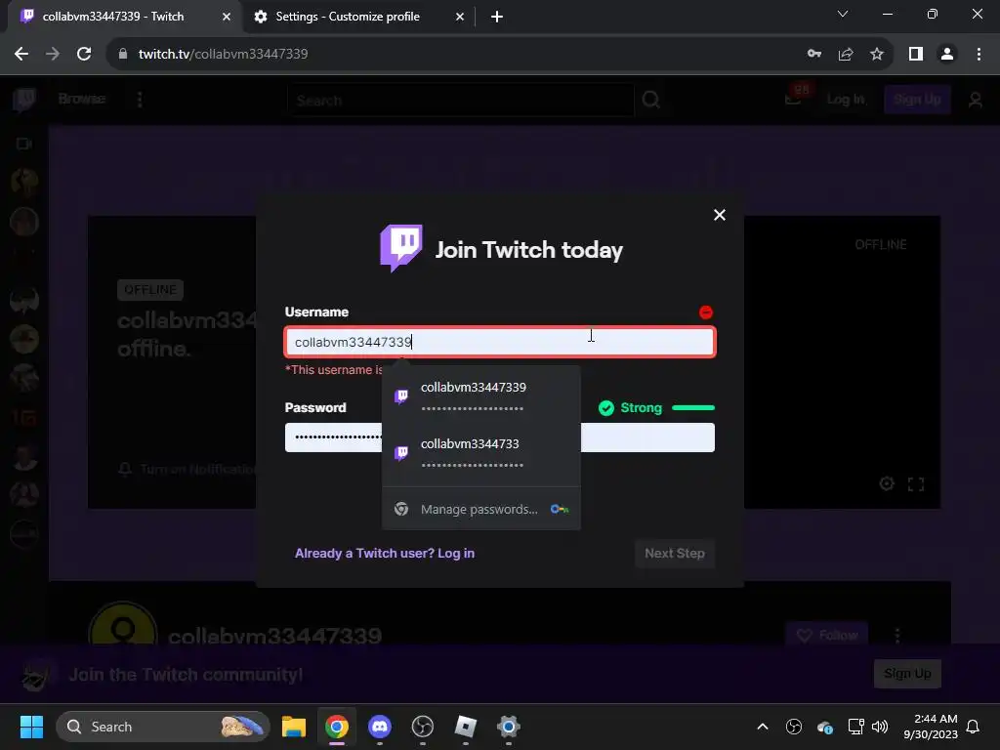Image resolution: width=1000 pixels, height=750 pixels.
Task: Open OBS Studio from the taskbar
Action: coord(423,727)
